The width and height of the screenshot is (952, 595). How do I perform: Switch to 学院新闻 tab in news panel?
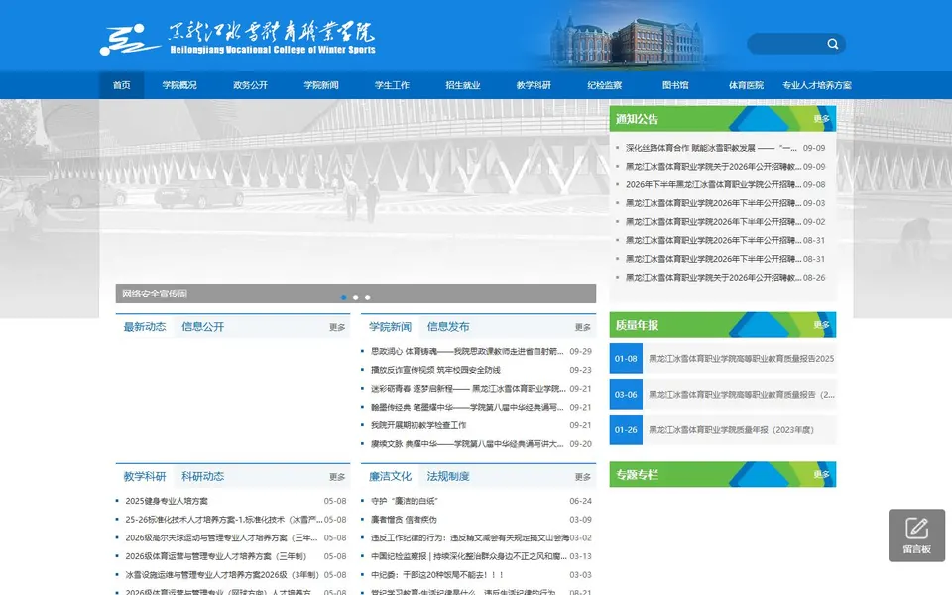pos(390,326)
